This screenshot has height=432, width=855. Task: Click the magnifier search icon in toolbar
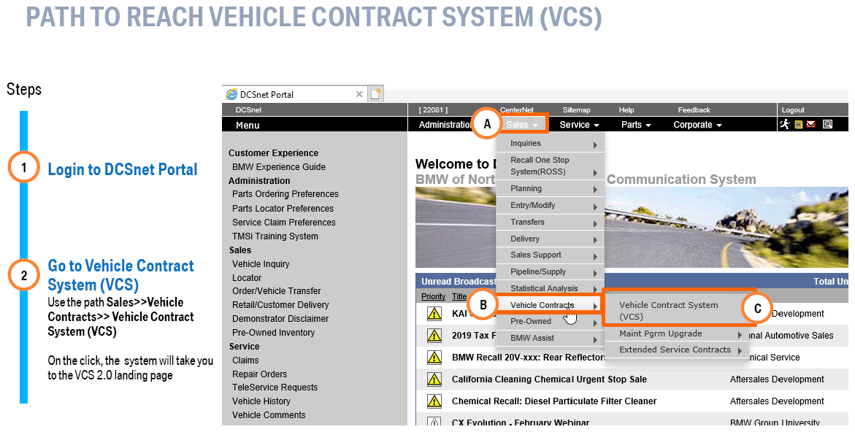827,125
